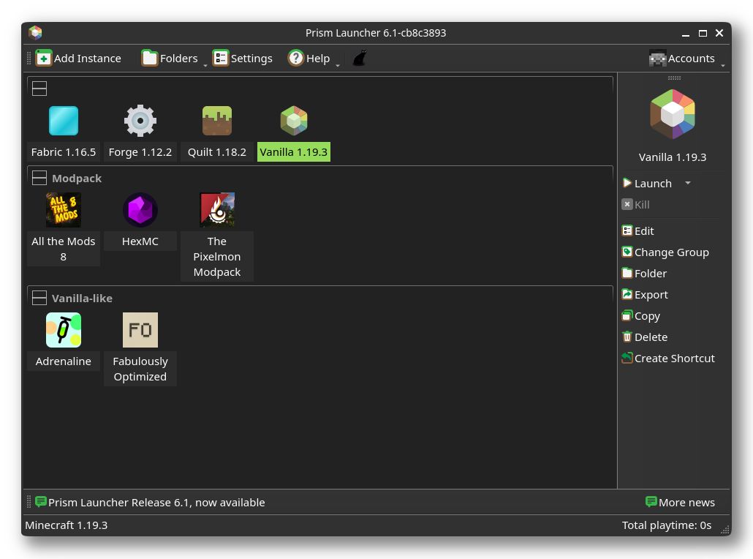Open the Launch dropdown arrow
Viewport: 753px width, 559px height.
[687, 184]
